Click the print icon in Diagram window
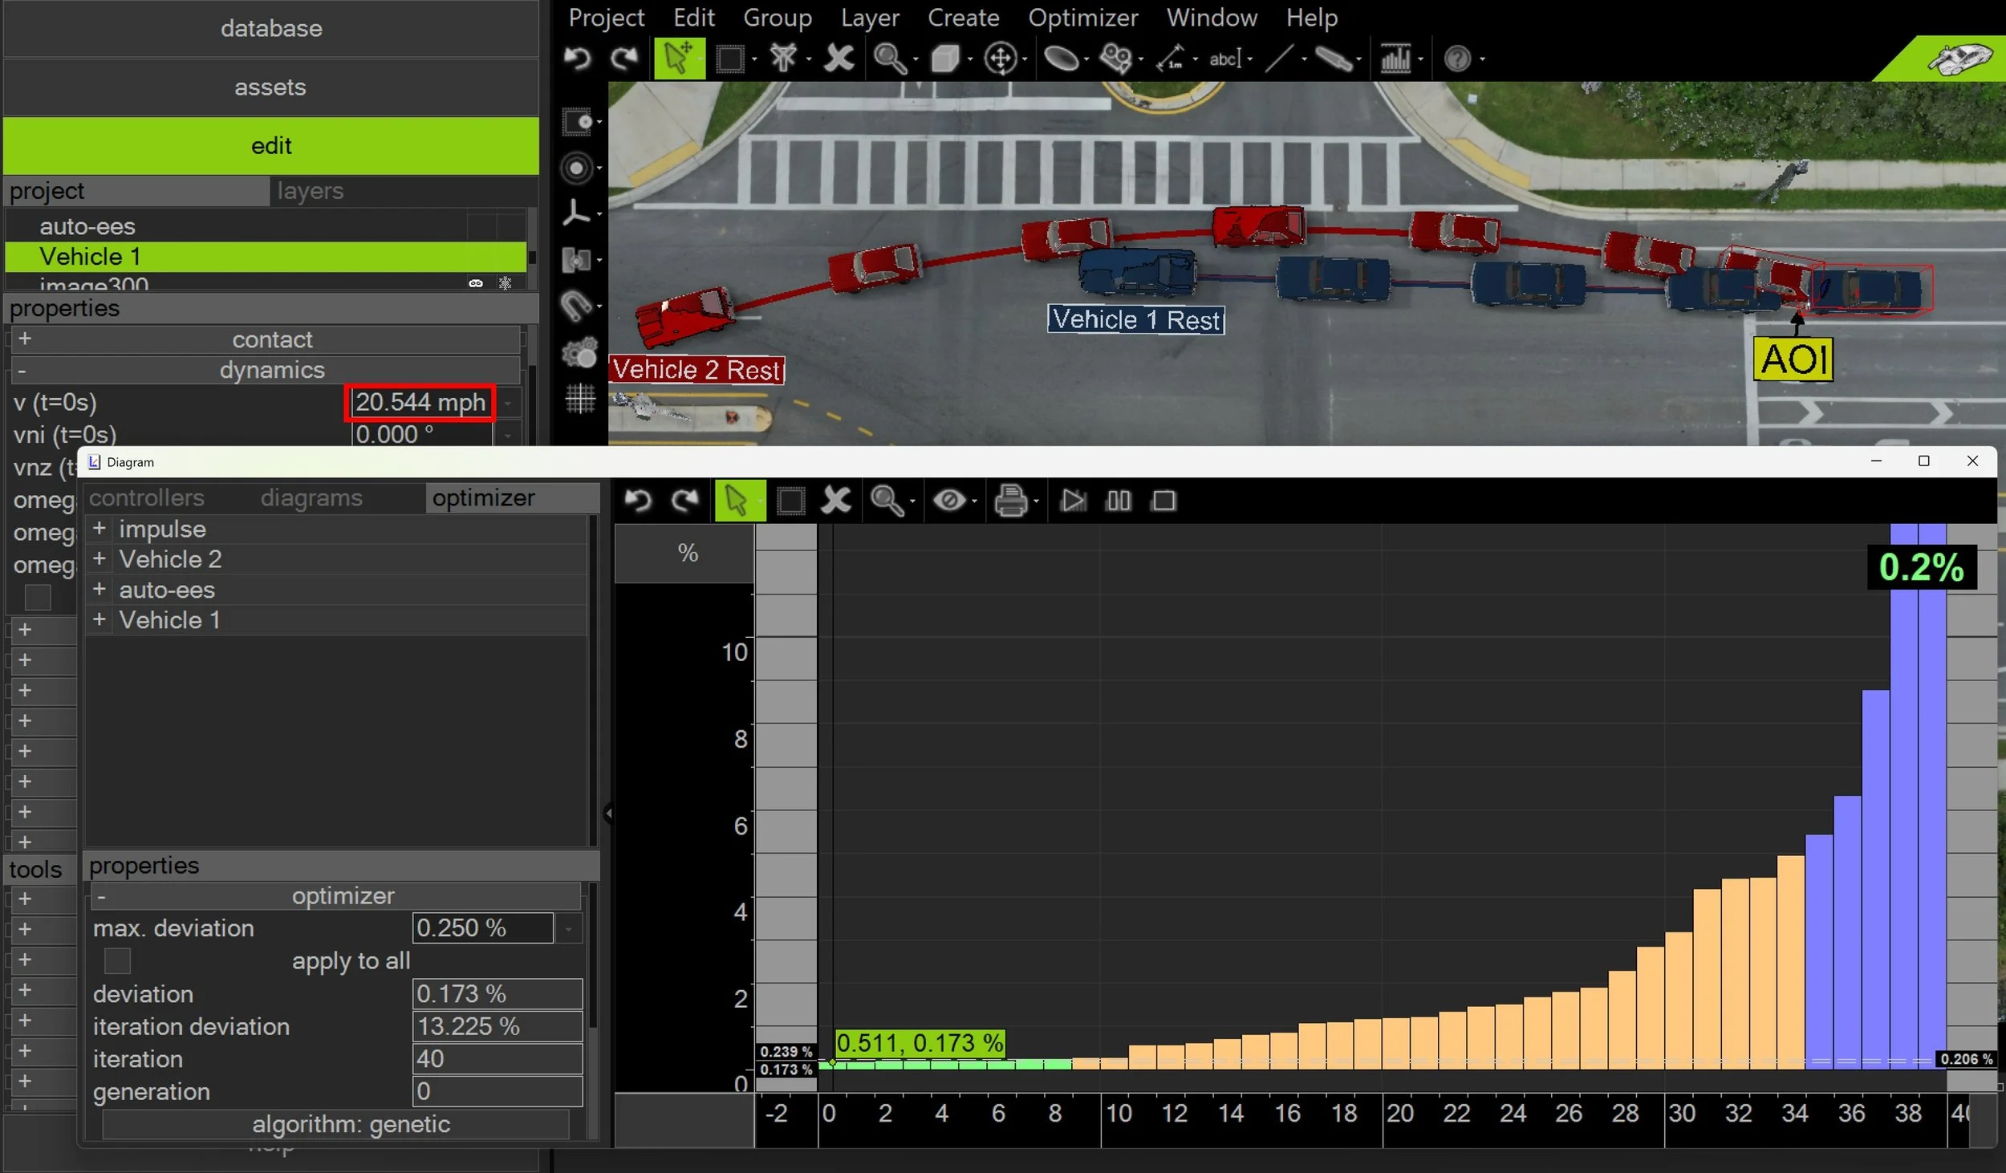The height and width of the screenshot is (1173, 2006). pyautogui.click(x=1010, y=501)
